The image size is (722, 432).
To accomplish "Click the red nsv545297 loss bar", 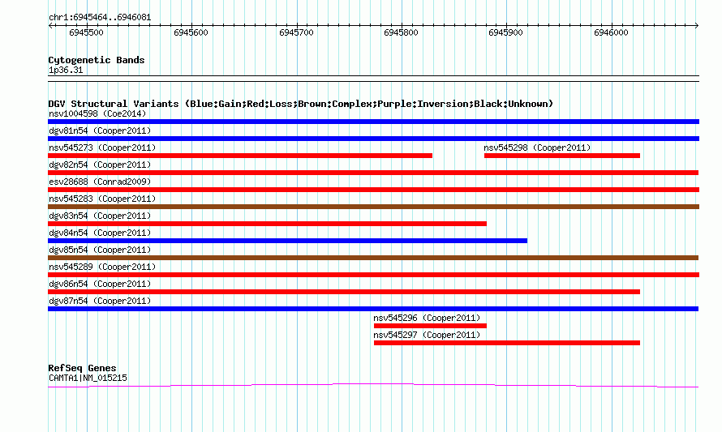I will tap(507, 343).
